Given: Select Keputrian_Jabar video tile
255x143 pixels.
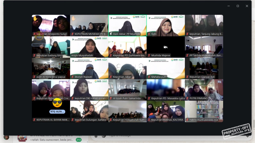Looking at the screenshot, I should [127, 68].
